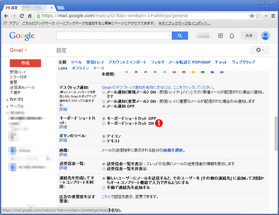Viewport: 279px width, 215px height.
Task: Open 送信済みメール in the sidebar
Action: tap(22, 88)
